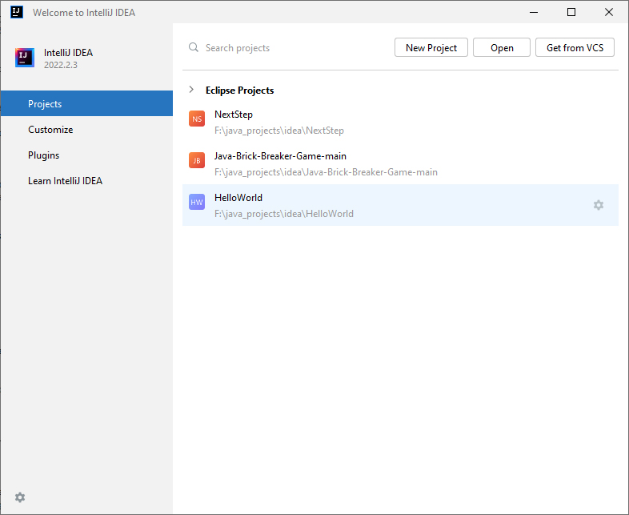
Task: Click the version 2022.2.3 label
Action: (61, 65)
